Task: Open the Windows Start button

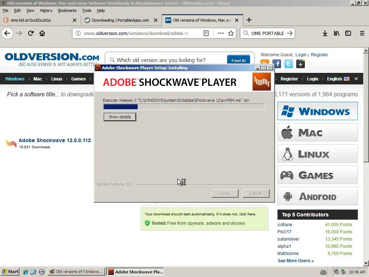Action: click(10, 272)
